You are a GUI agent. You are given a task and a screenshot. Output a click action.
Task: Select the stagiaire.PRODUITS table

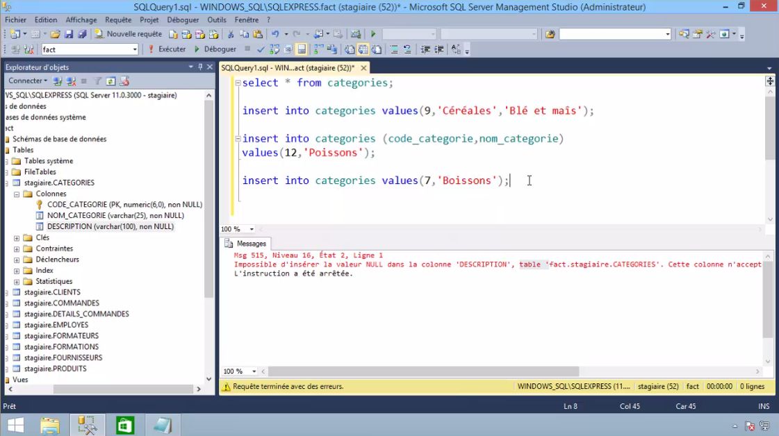point(55,369)
